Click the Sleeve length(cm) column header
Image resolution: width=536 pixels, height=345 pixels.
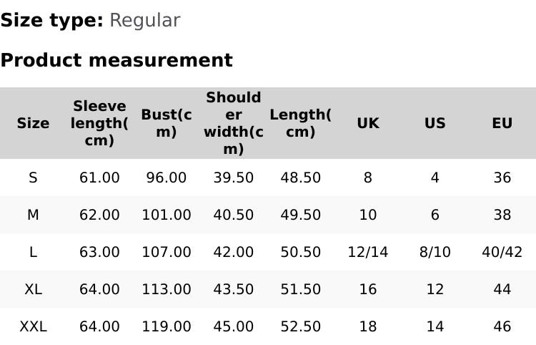tap(99, 123)
